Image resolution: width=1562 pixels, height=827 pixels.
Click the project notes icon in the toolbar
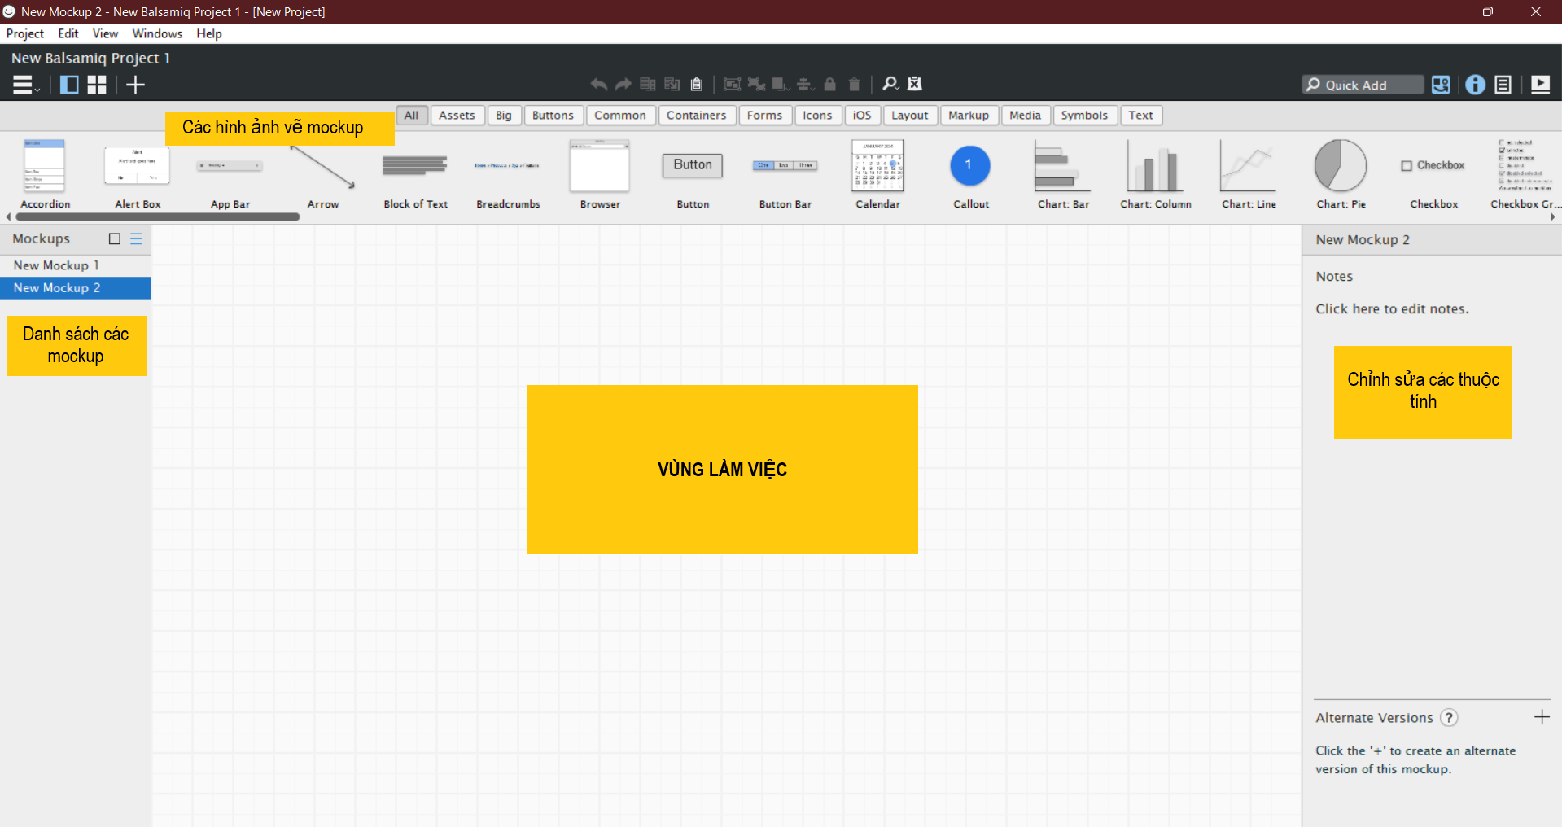tap(1503, 85)
